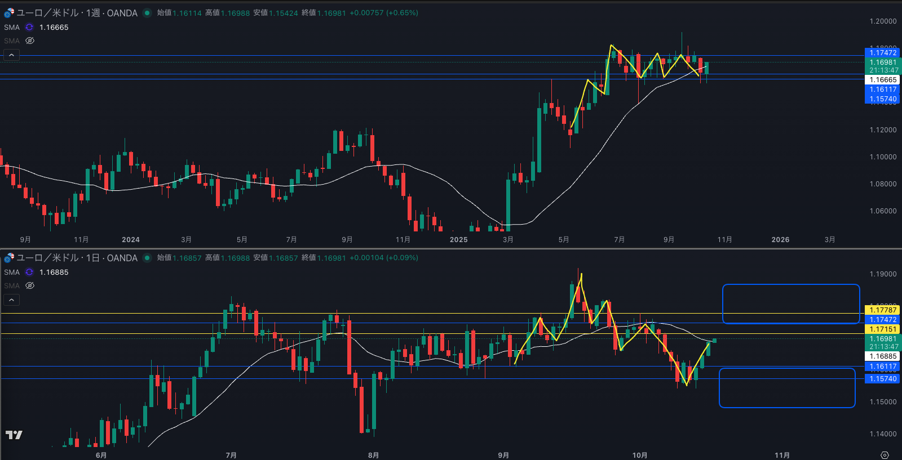Click the green market status dot on the daily chart
This screenshot has width=902, height=460.
click(x=147, y=258)
